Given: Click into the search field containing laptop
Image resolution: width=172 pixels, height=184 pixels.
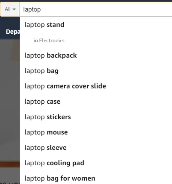Looking at the screenshot, I should 96,9.
